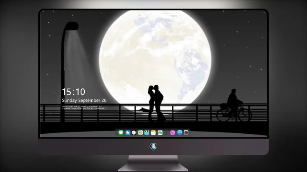Open the colorful gallery app in dock
Image resolution: width=307 pixels, height=172 pixels.
[x=160, y=132]
